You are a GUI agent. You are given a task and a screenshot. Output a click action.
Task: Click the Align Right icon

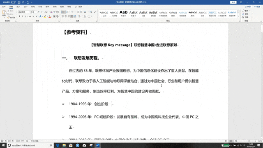tap(69, 16)
